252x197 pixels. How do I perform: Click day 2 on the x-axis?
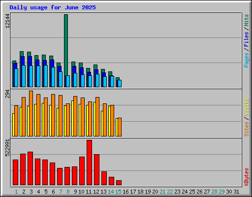[24, 192]
